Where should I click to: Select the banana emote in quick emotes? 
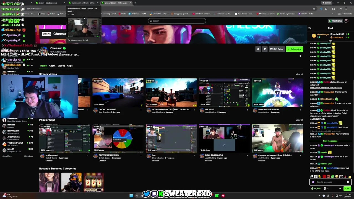point(320,176)
